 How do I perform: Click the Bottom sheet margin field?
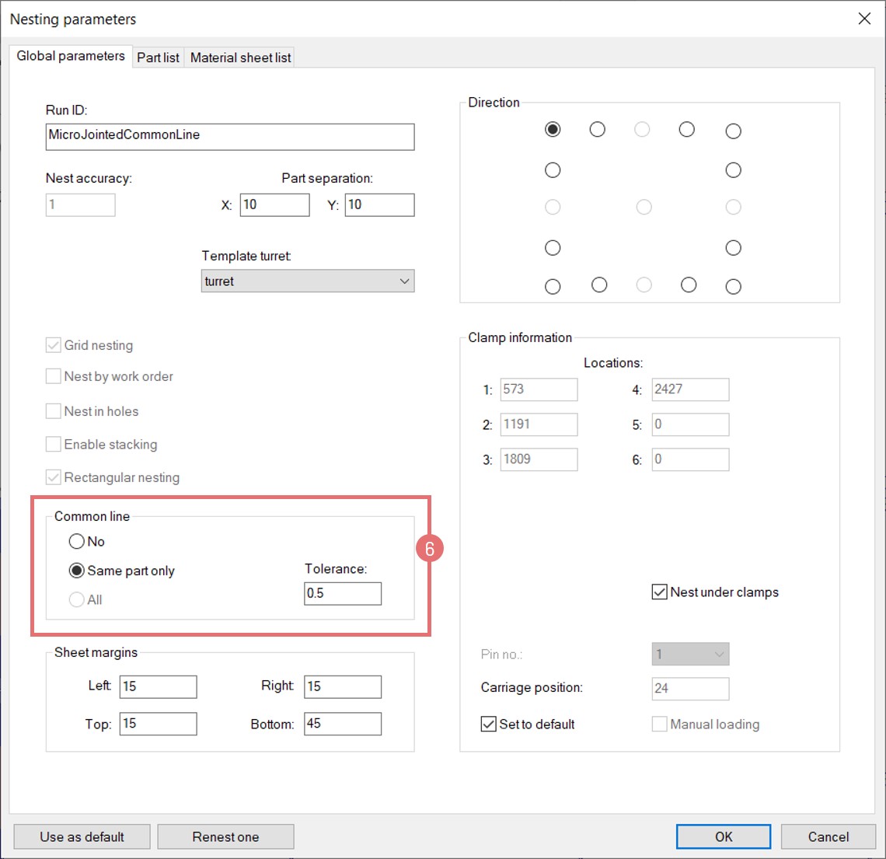click(x=343, y=724)
